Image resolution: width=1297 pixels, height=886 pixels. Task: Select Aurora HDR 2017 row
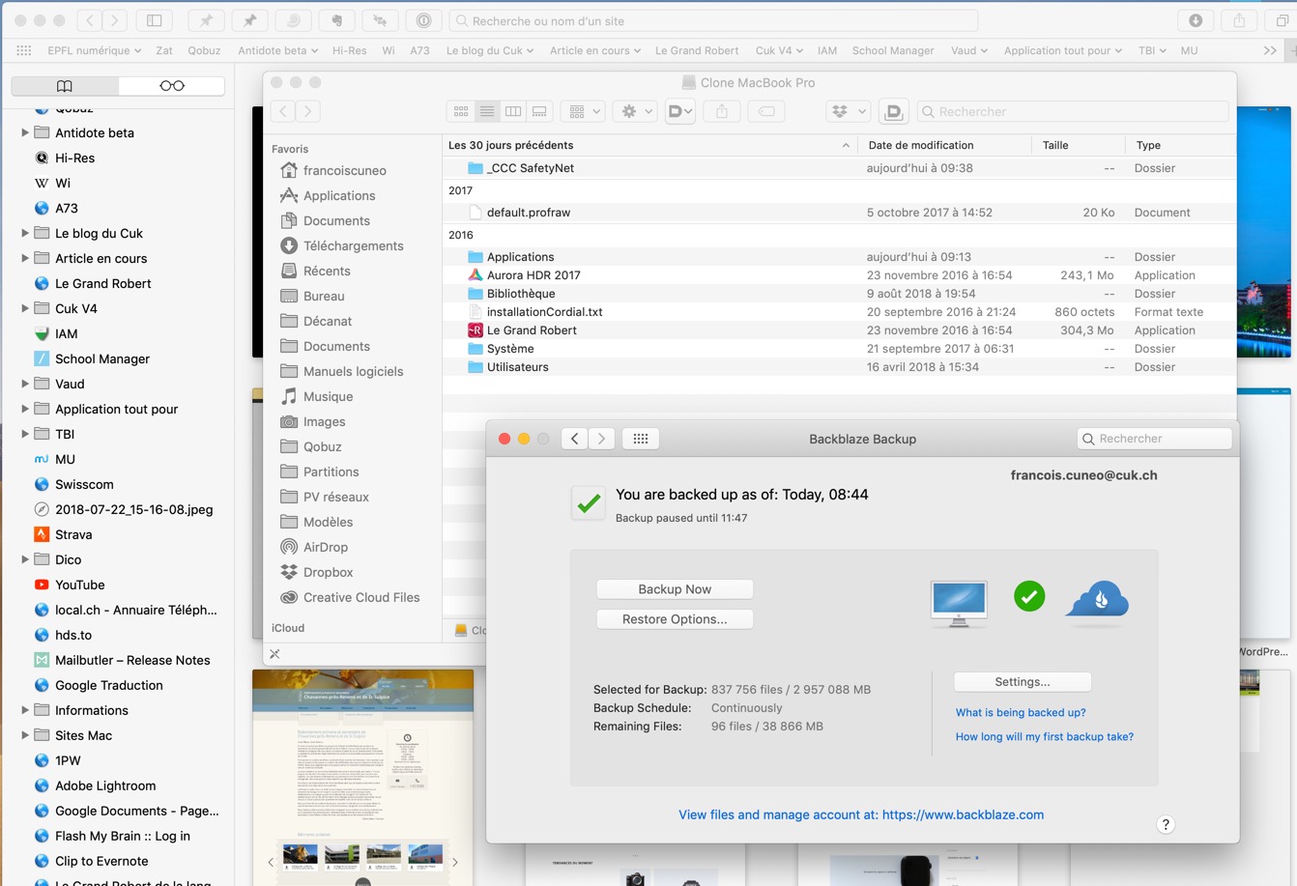pos(839,275)
